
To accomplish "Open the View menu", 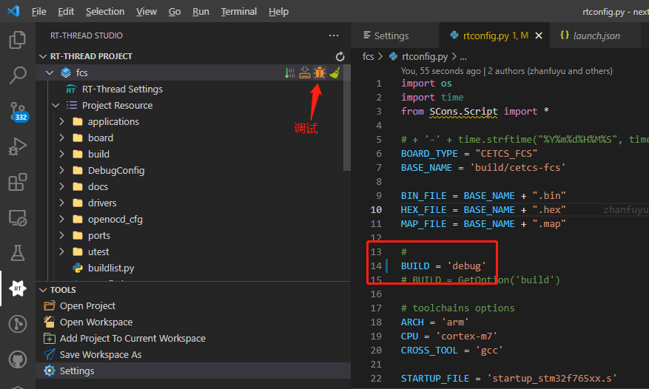I will pyautogui.click(x=147, y=12).
